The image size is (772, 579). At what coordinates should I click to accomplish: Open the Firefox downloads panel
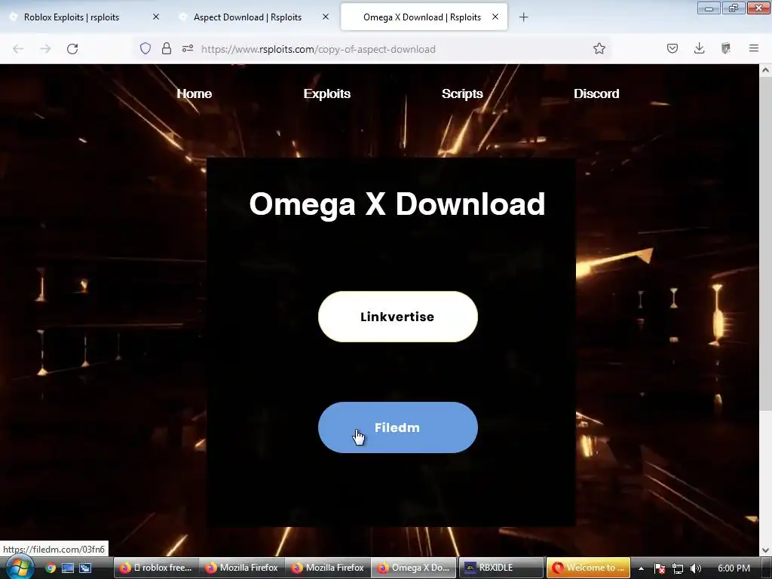point(699,48)
